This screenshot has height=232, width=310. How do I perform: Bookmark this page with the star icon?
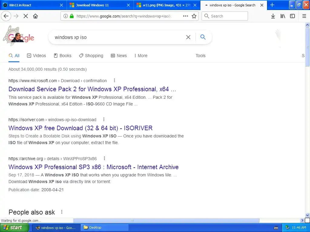point(194,16)
